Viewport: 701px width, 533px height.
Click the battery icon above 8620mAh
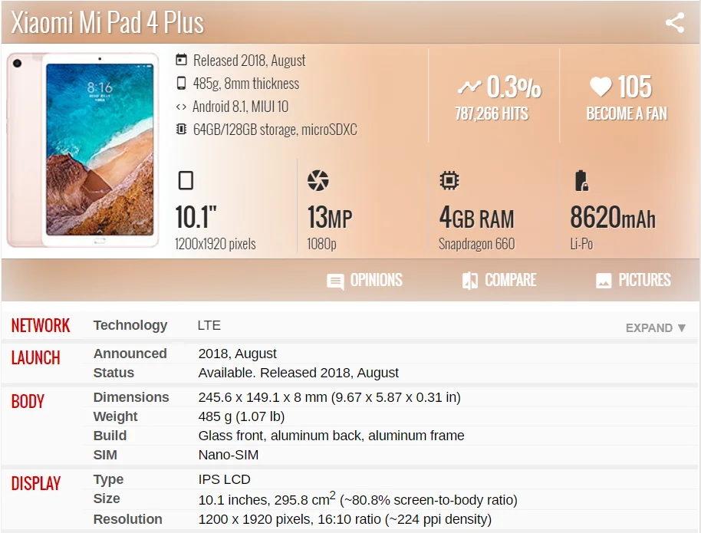581,181
